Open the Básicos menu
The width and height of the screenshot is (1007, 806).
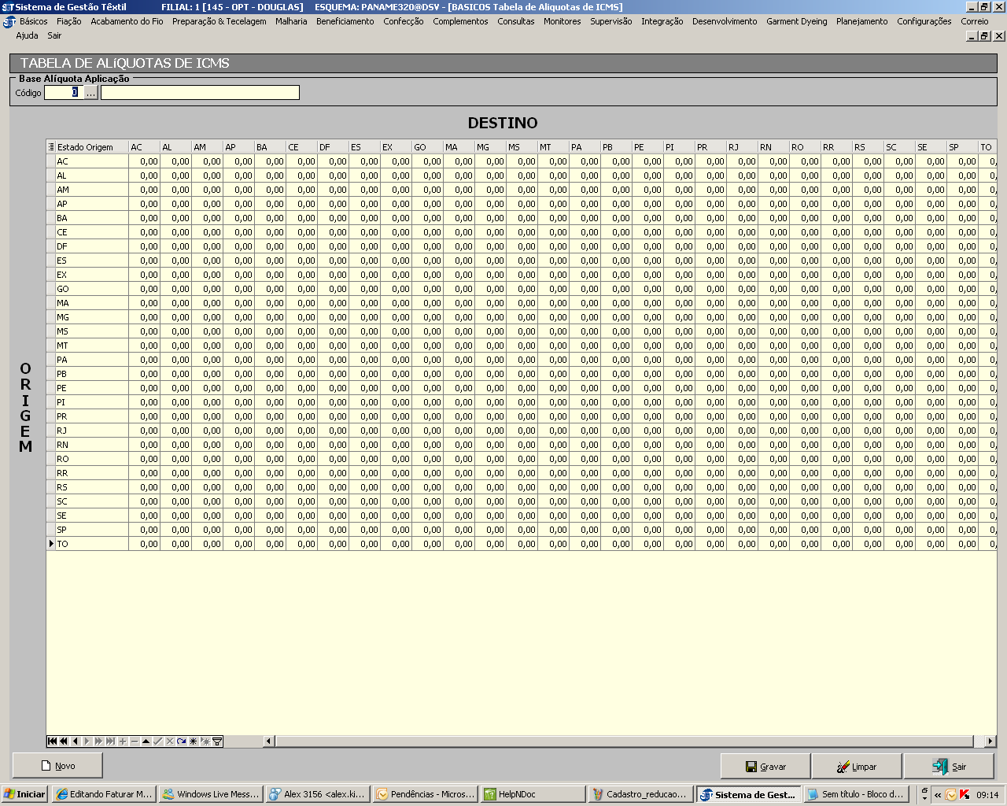(33, 21)
